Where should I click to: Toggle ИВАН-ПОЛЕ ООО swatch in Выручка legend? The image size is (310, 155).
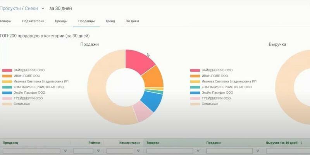click(195, 76)
